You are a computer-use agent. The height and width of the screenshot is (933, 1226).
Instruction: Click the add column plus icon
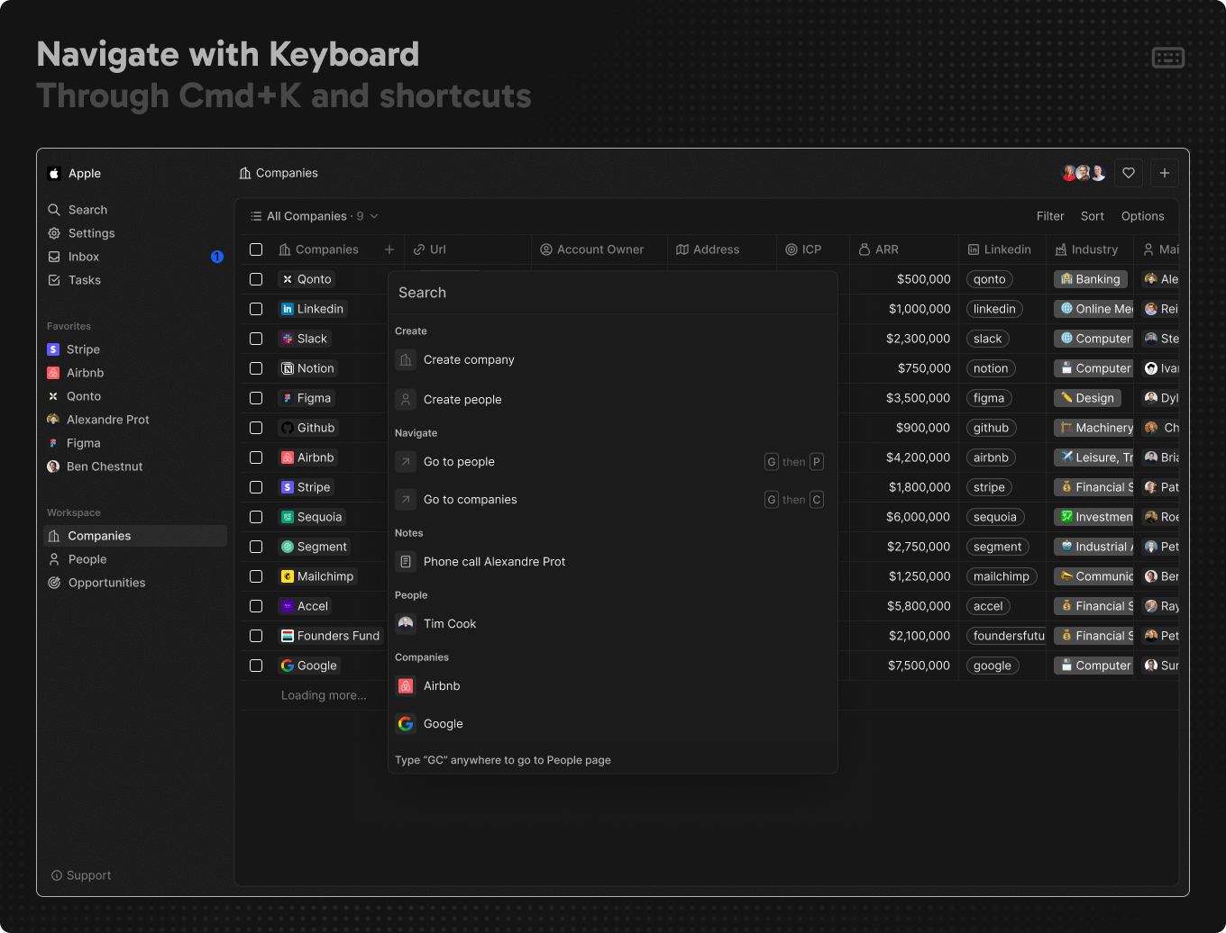(x=389, y=249)
